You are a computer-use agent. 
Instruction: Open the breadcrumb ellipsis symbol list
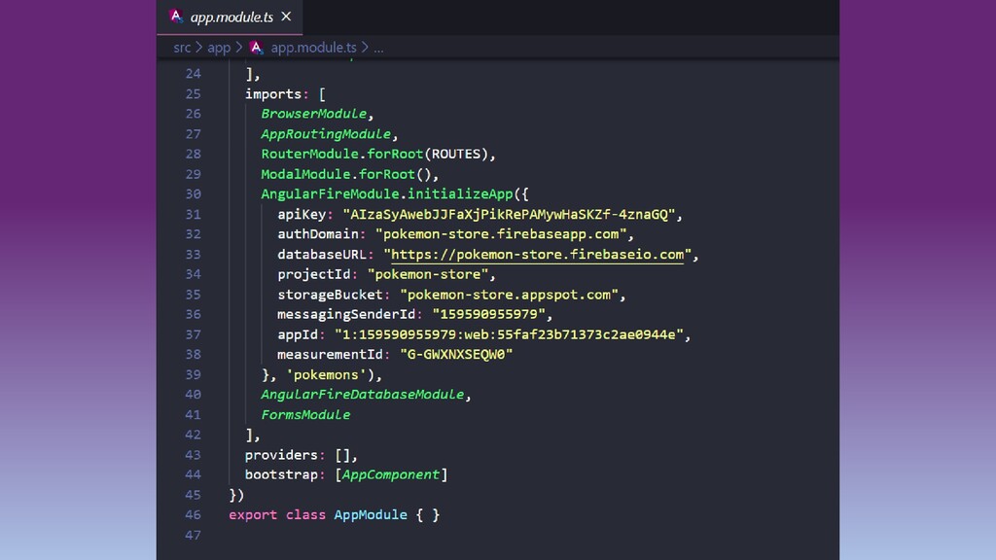(x=378, y=49)
